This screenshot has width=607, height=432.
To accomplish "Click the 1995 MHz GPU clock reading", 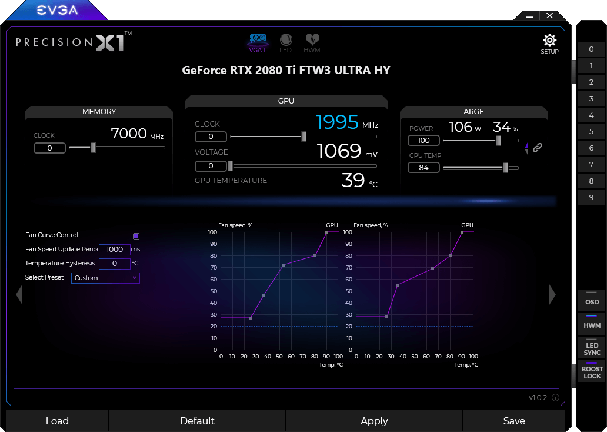I will coord(347,122).
